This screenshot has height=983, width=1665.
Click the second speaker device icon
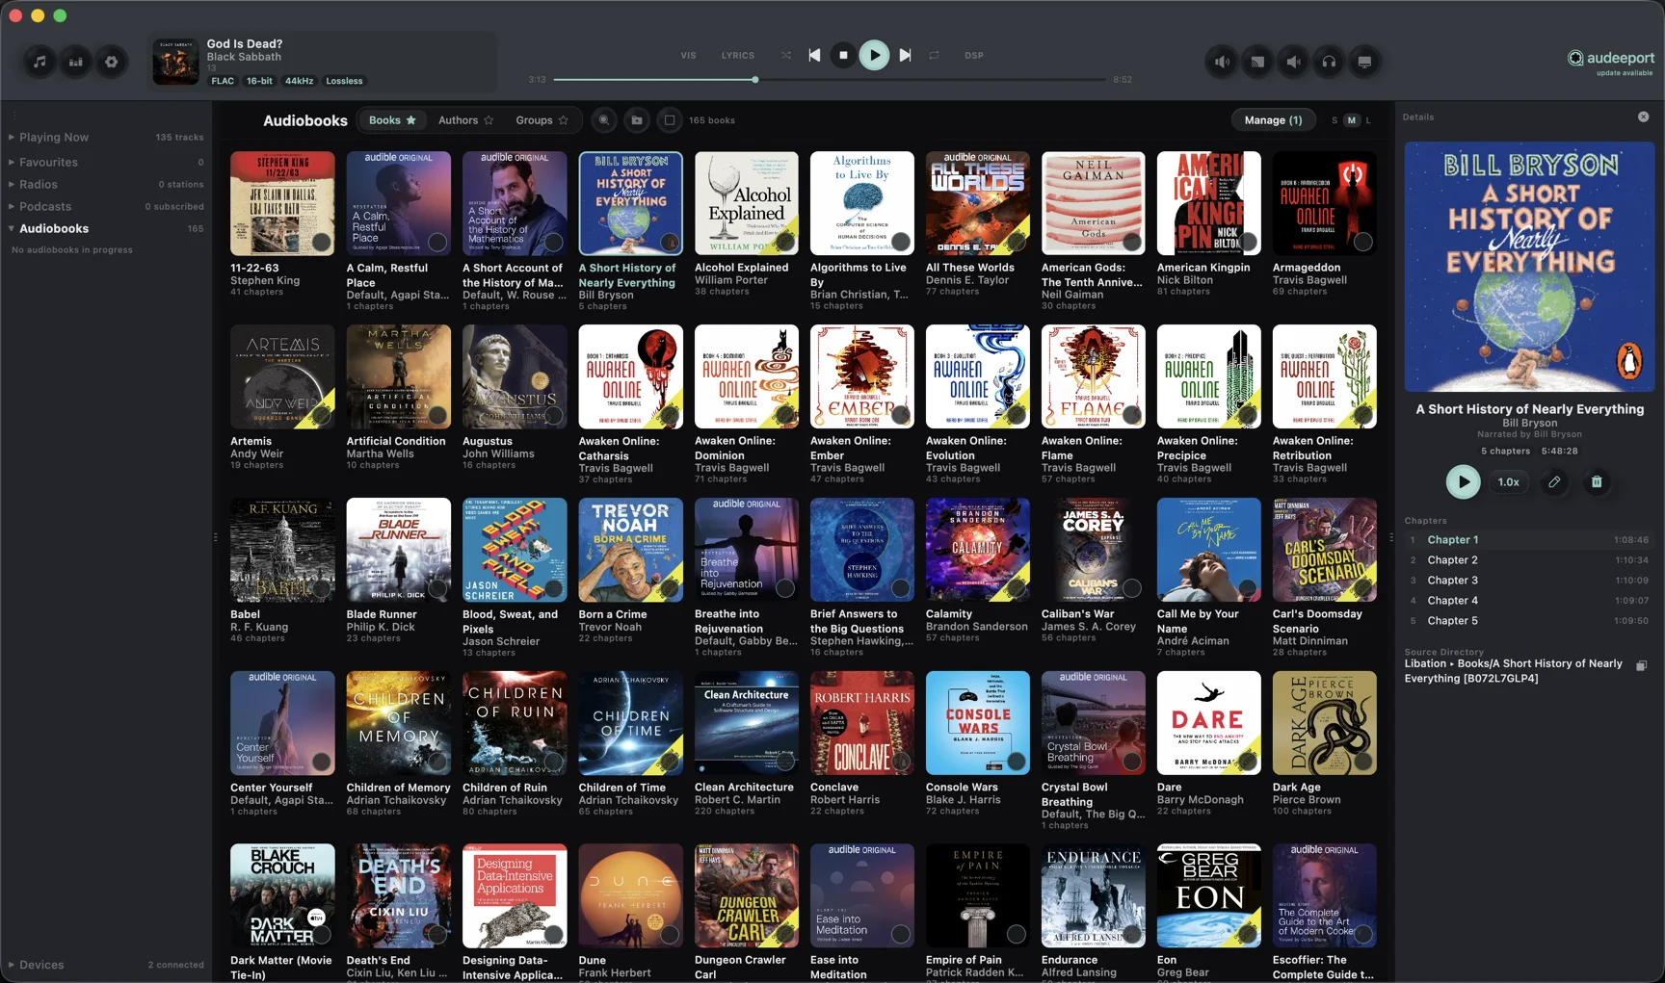[x=1293, y=62]
